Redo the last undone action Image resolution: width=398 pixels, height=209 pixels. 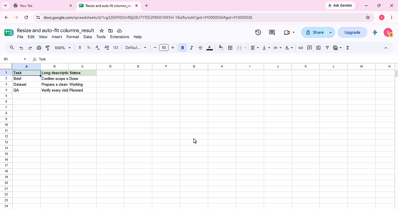(30, 48)
